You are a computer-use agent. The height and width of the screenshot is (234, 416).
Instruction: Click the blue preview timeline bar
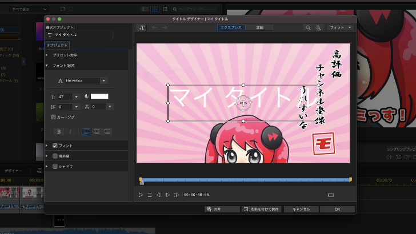[245, 180]
